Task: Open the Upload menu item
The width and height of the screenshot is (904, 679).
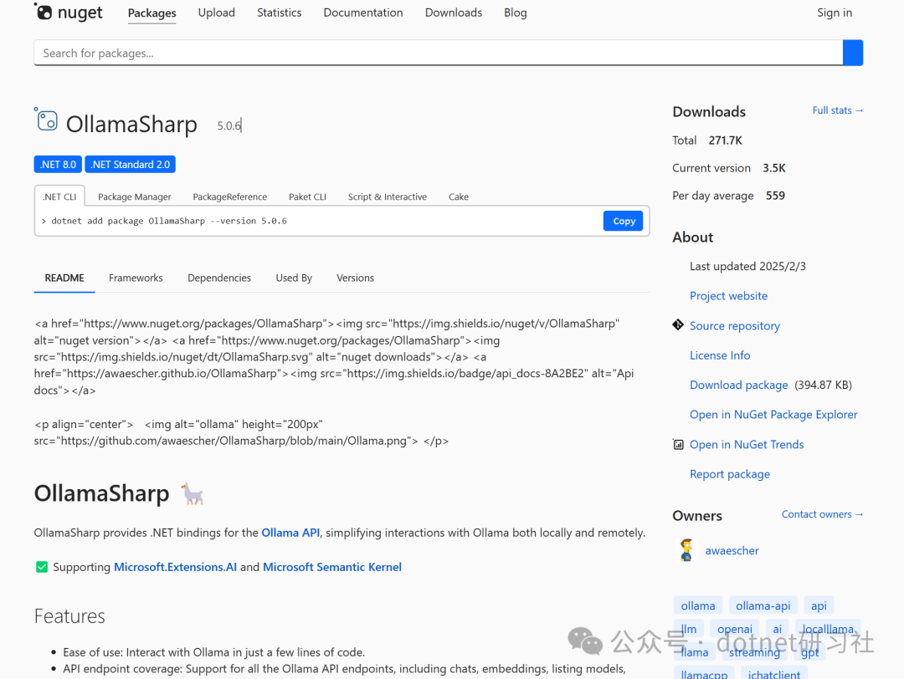Action: click(x=217, y=13)
